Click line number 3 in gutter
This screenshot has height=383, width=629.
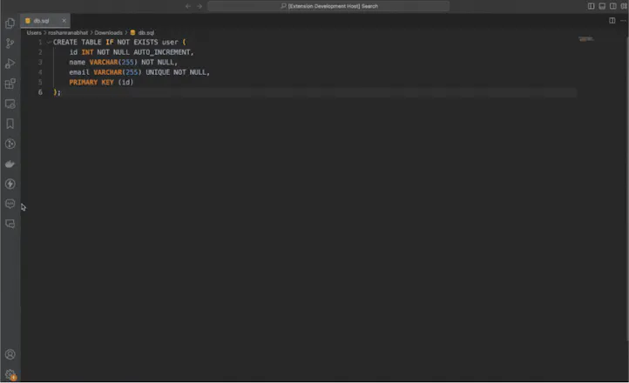click(40, 62)
